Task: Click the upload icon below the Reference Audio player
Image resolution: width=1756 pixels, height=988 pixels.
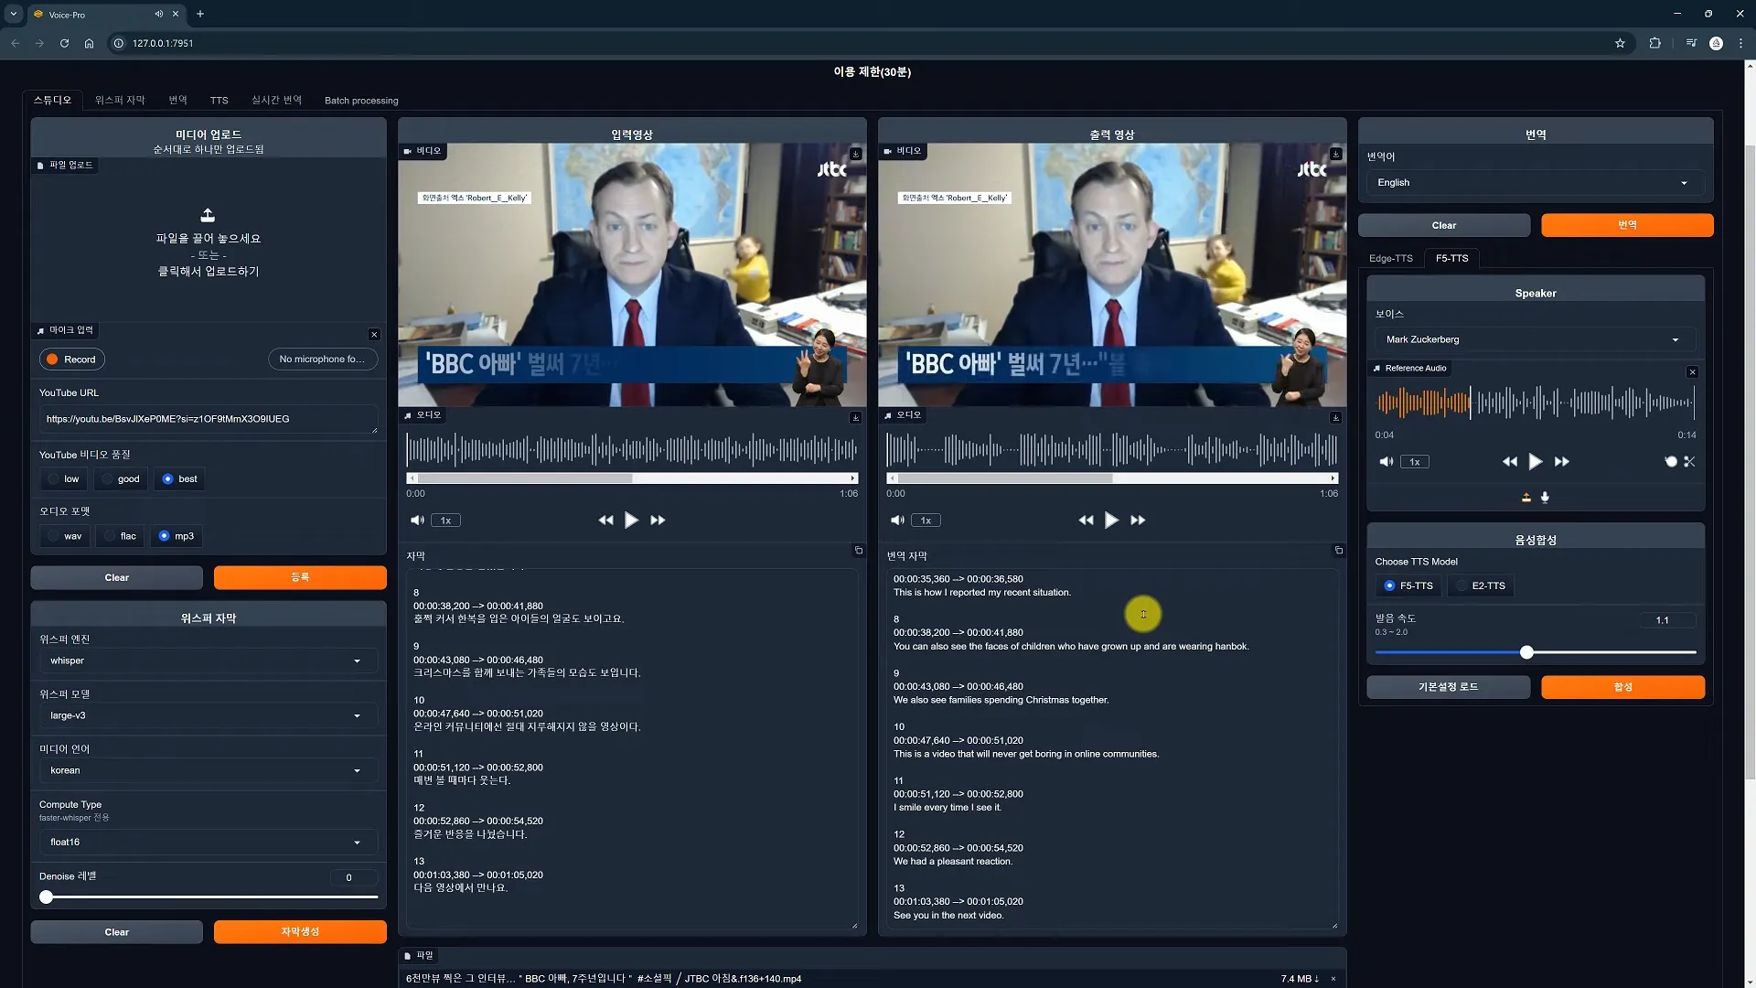Action: [1524, 498]
